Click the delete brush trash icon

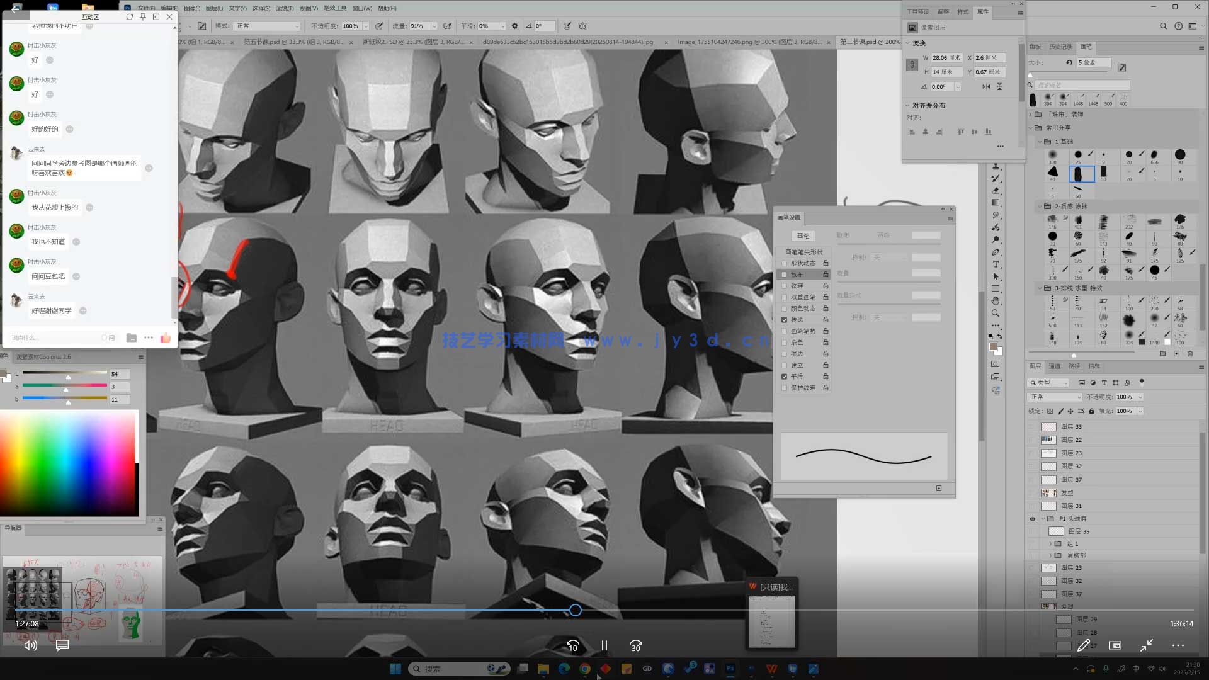click(x=1189, y=354)
